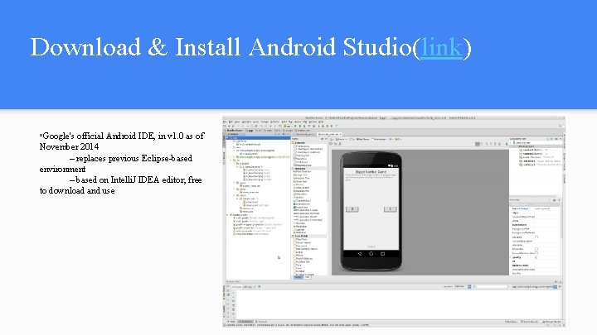The height and width of the screenshot is (335, 597).
Task: Pick Phone text field from palette
Action: (x=300, y=256)
